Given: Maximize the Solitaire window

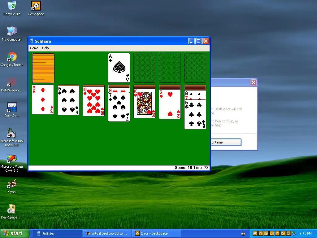Looking at the screenshot, I should (198, 41).
